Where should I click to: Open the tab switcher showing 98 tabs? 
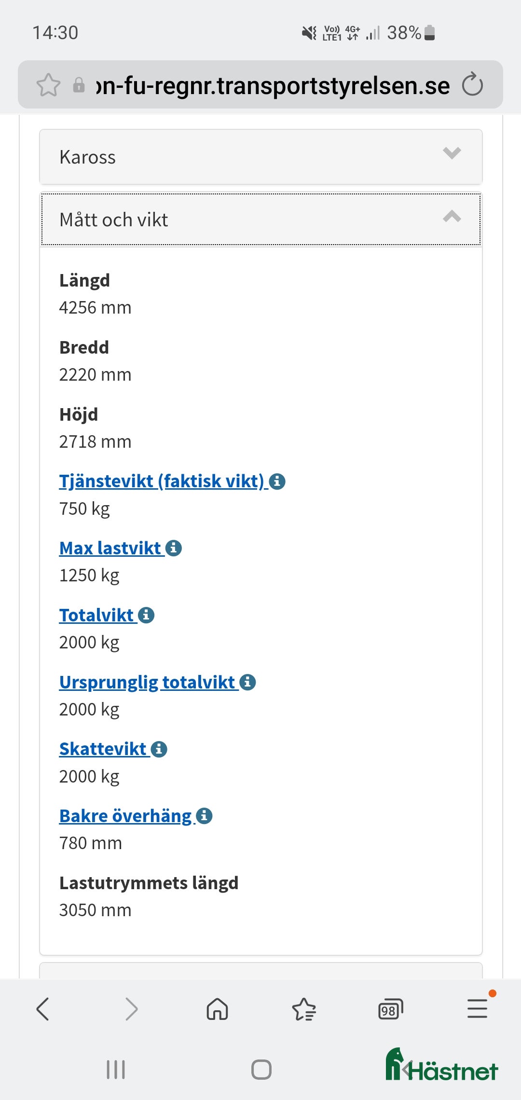(x=392, y=1010)
